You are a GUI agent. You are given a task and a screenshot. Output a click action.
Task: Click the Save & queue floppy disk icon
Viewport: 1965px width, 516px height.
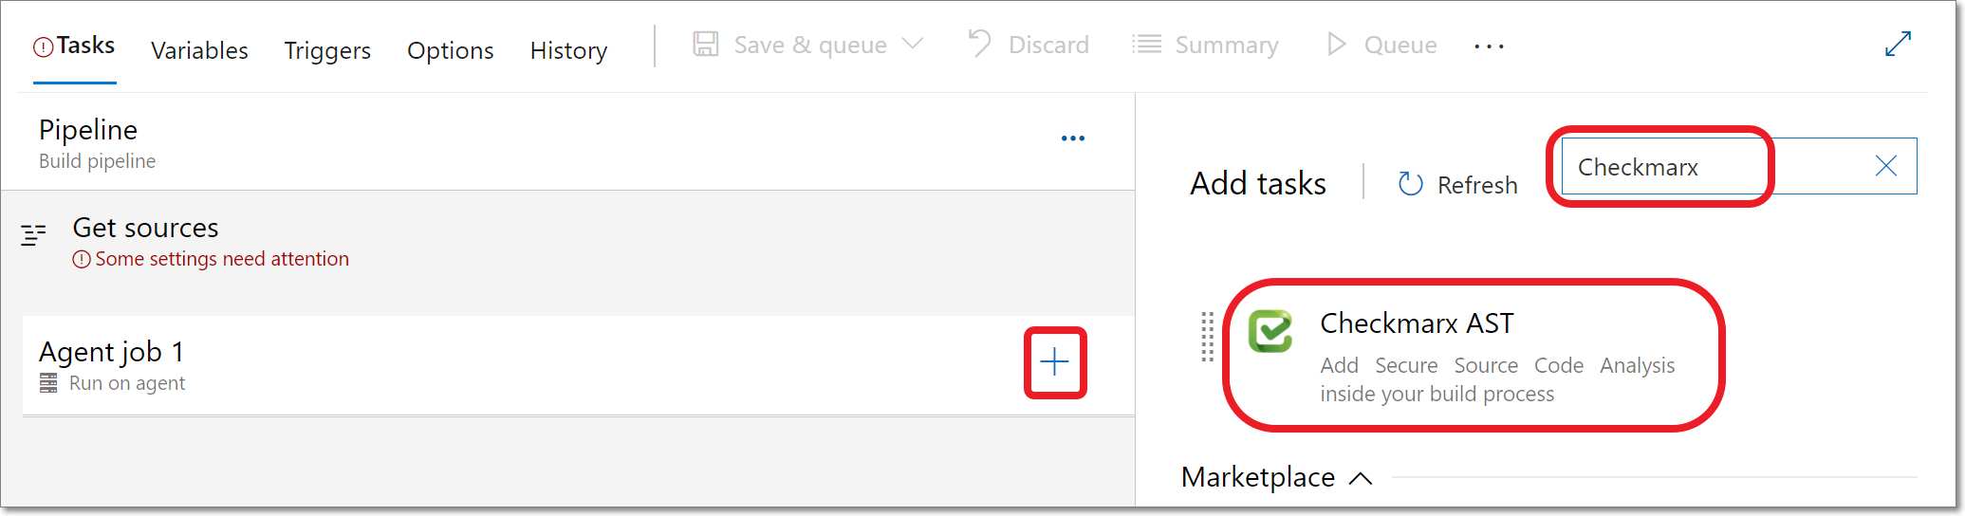[x=706, y=44]
